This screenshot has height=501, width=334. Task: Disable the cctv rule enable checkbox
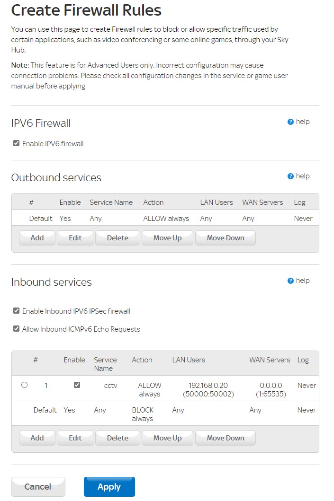(77, 385)
